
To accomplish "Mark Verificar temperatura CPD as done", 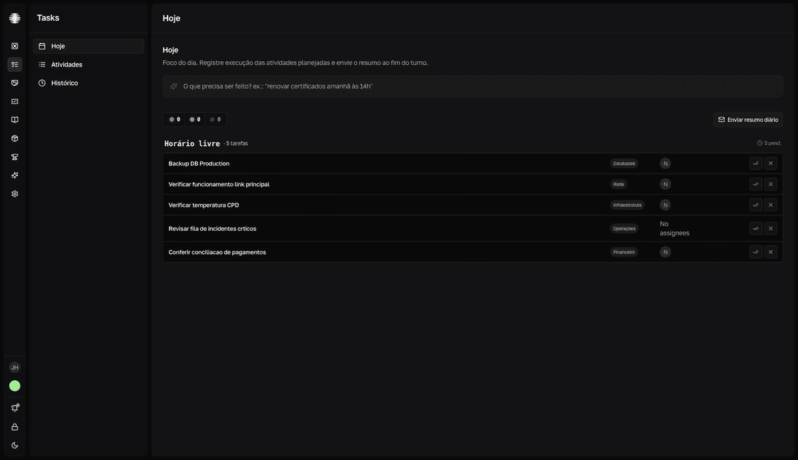I will point(755,205).
